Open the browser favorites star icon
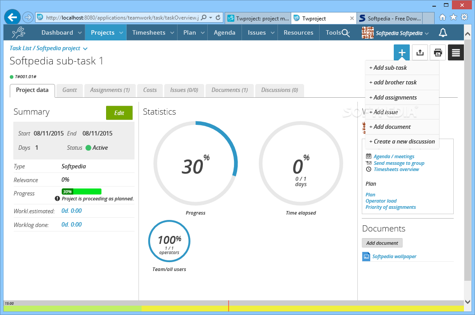The image size is (475, 315). pyautogui.click(x=453, y=17)
